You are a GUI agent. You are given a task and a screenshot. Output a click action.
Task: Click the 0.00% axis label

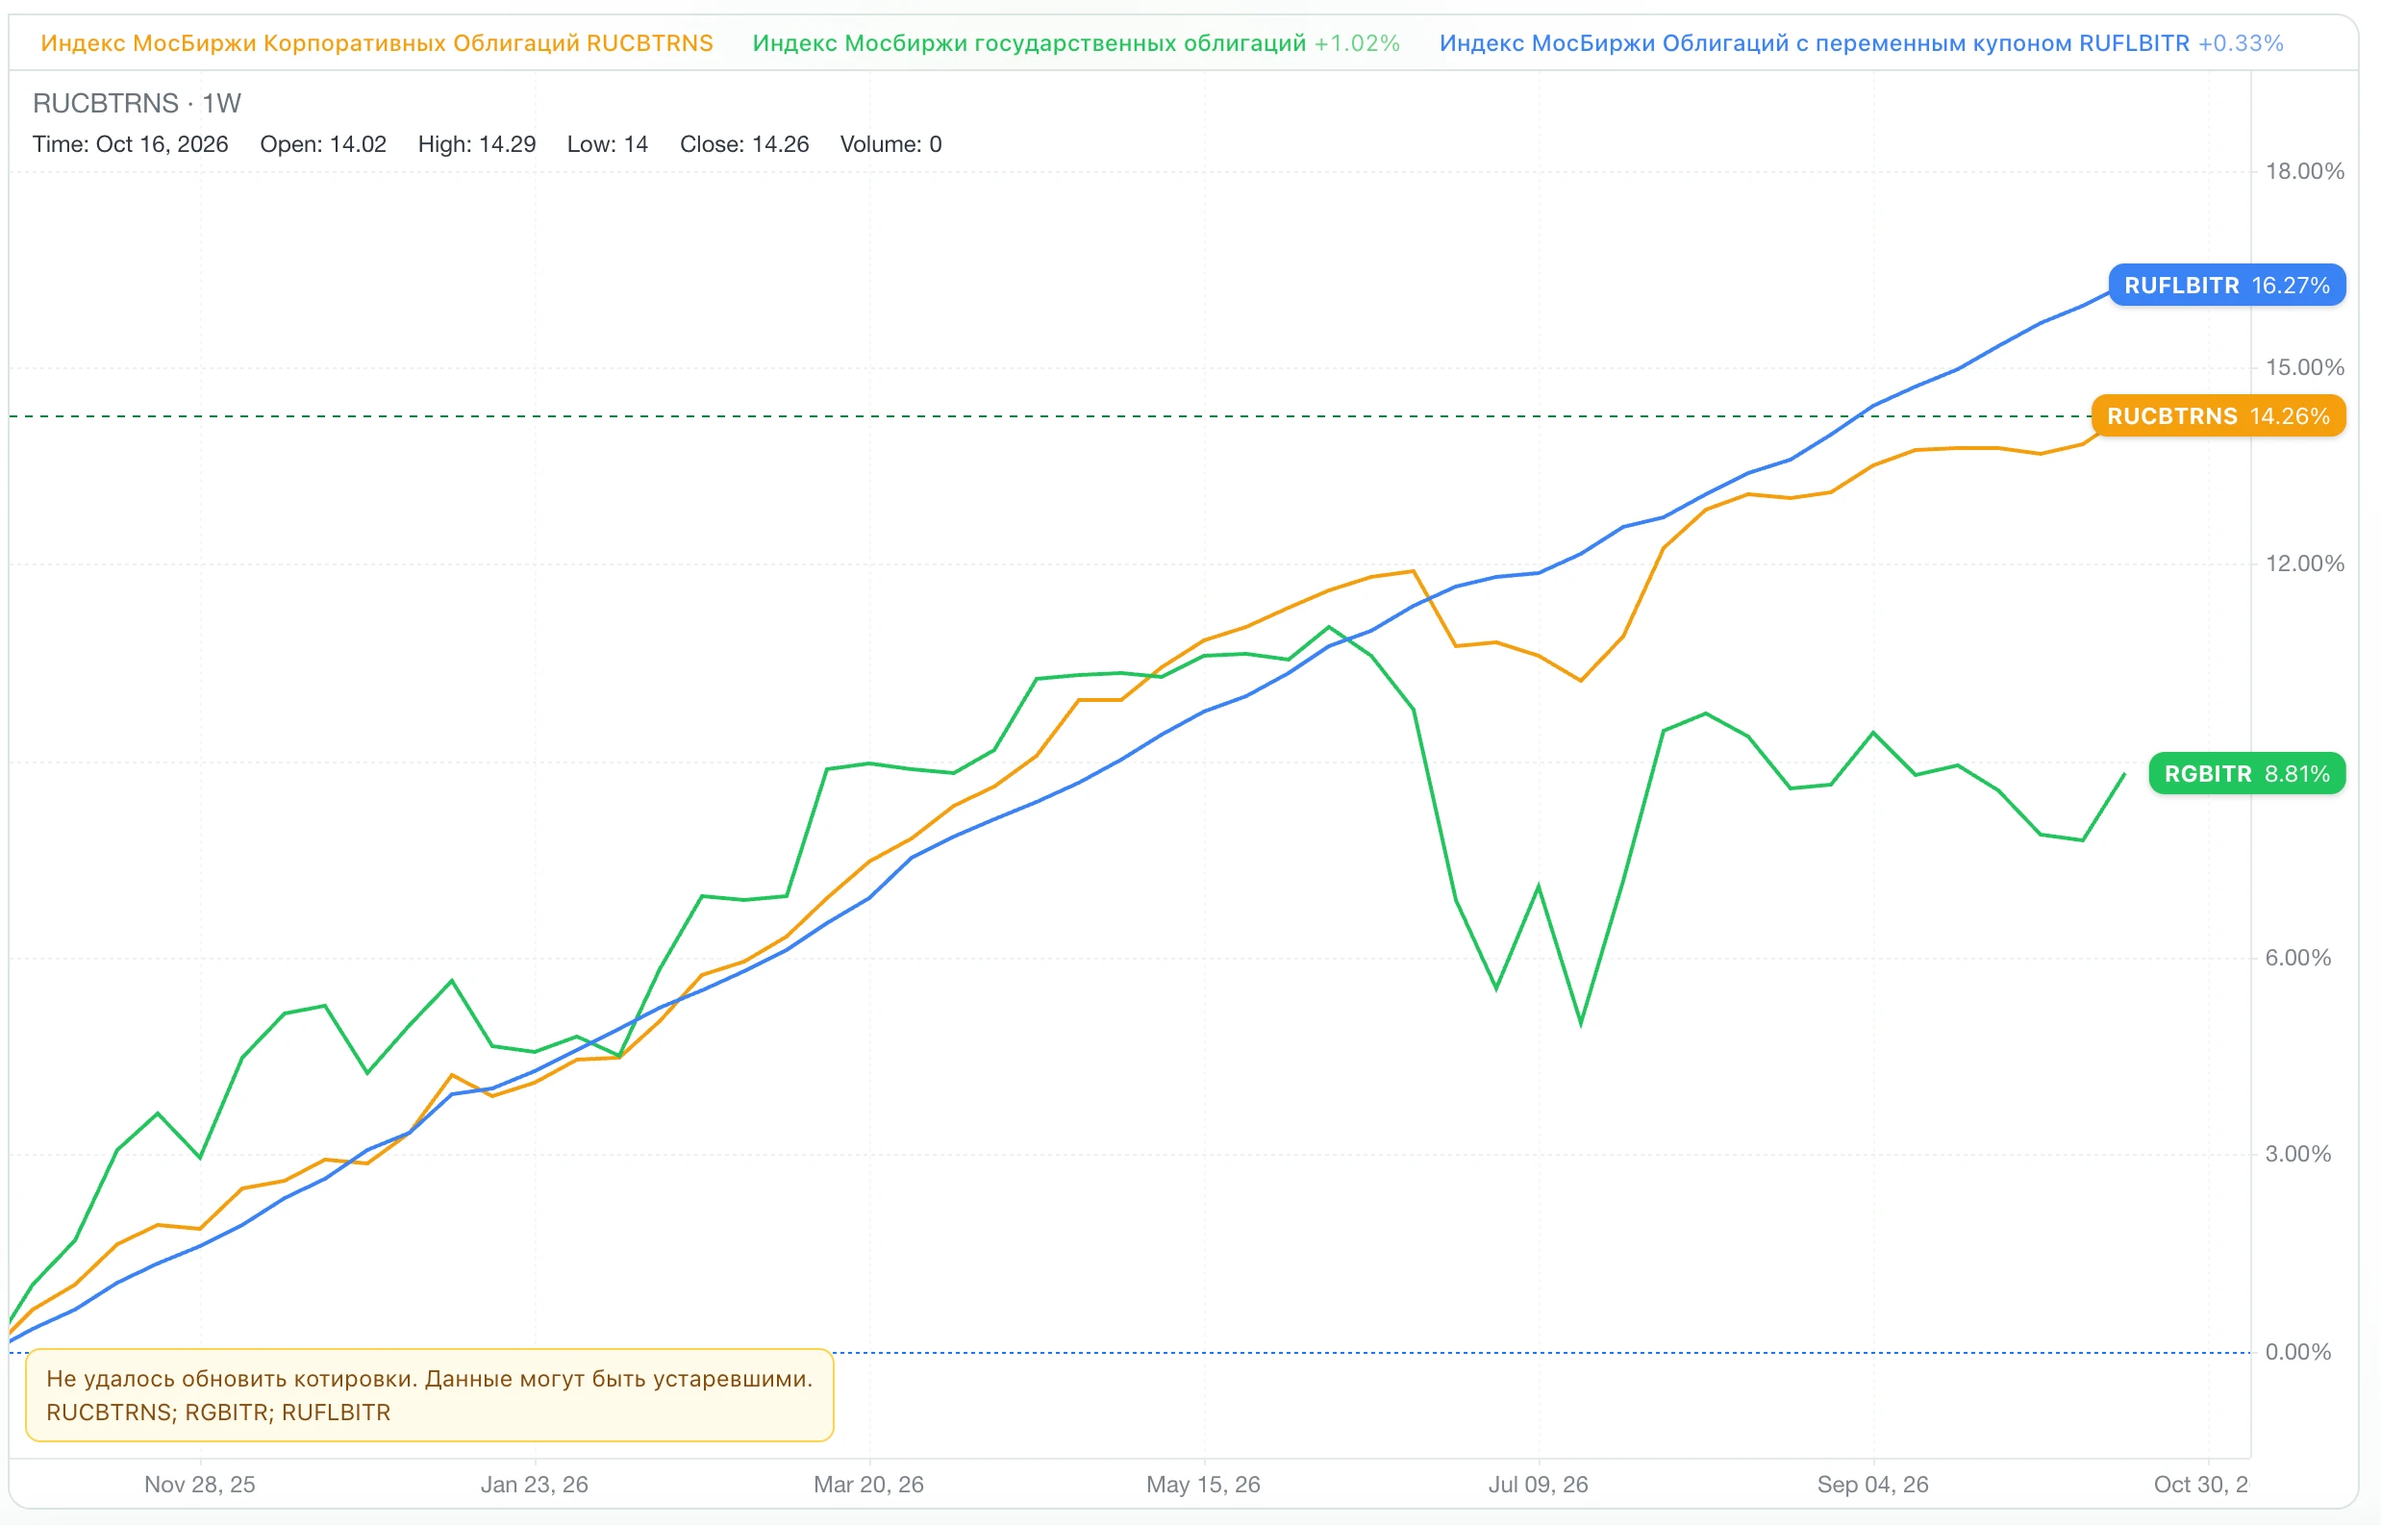[2297, 1352]
